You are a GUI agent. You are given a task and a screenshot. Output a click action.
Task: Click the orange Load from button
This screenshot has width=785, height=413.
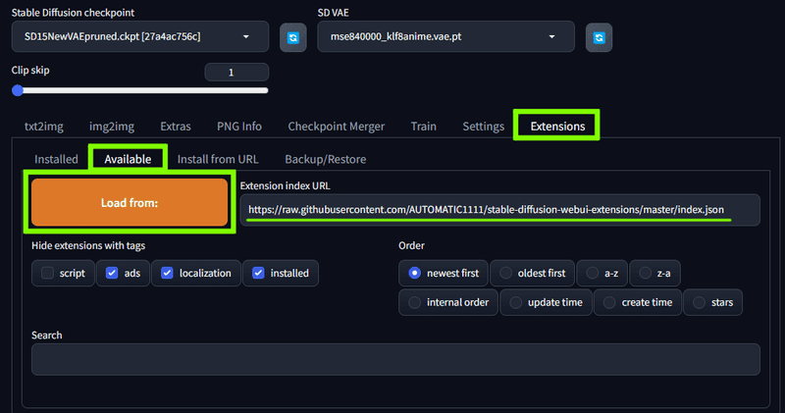(x=130, y=203)
